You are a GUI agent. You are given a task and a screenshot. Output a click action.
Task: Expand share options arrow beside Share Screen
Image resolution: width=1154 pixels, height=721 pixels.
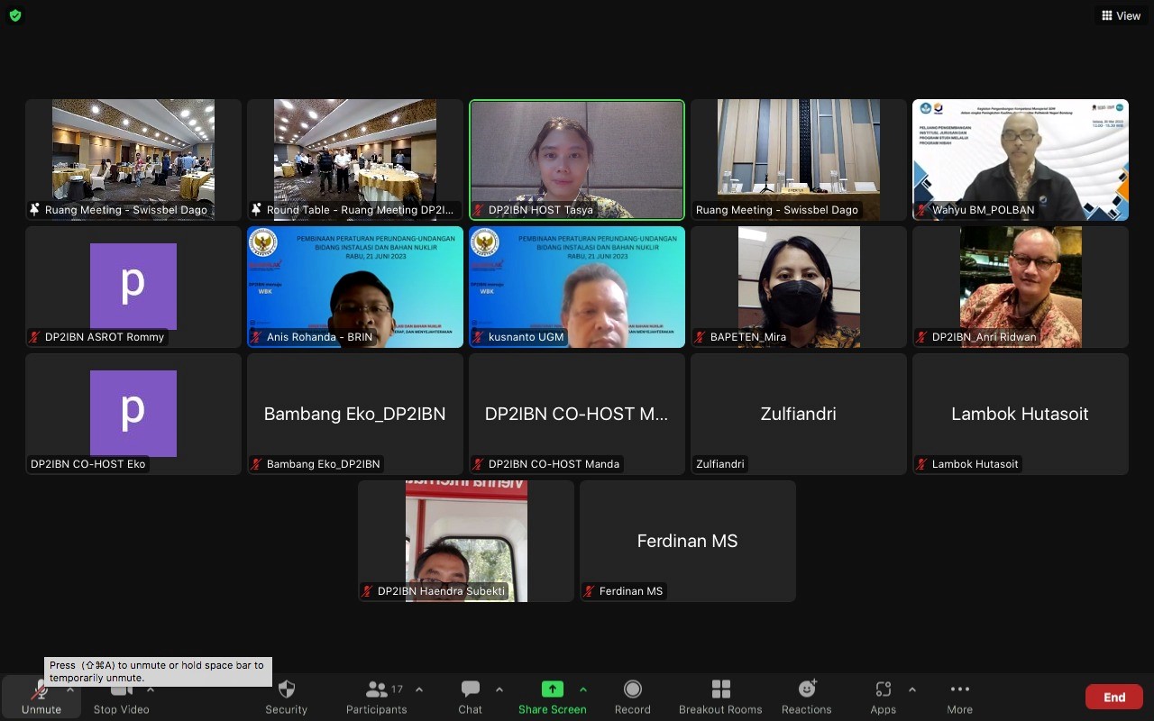pyautogui.click(x=583, y=689)
